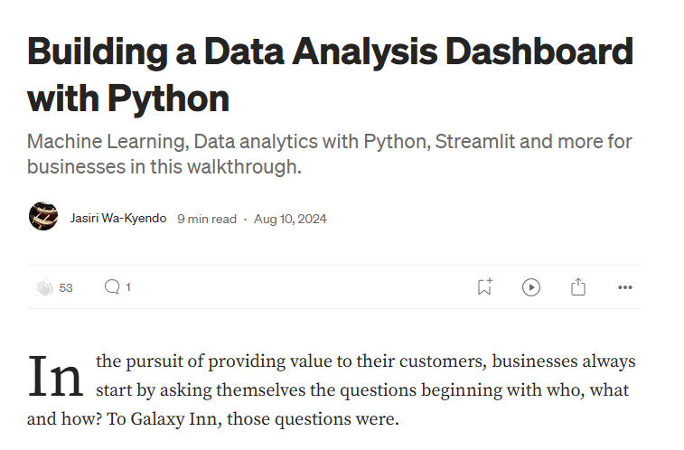The height and width of the screenshot is (450, 684).
Task: Click the response count number 1
Action: click(128, 287)
